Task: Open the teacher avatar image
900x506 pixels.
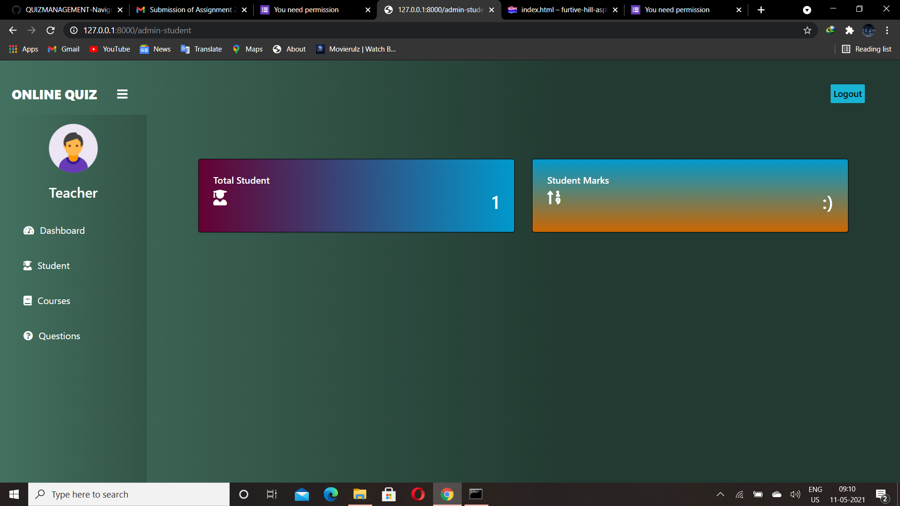Action: click(x=73, y=149)
